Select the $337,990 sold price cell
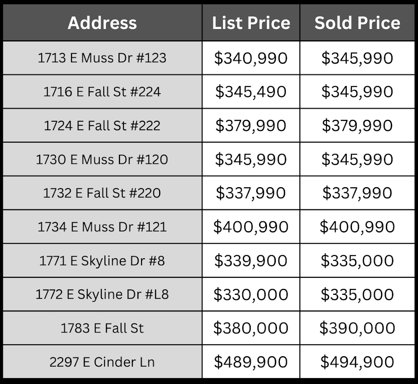This screenshot has height=384, width=418. click(357, 193)
